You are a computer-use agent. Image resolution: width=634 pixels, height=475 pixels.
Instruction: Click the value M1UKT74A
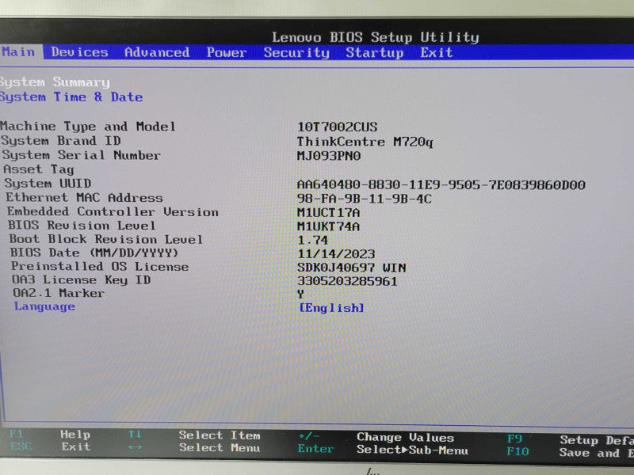[328, 226]
